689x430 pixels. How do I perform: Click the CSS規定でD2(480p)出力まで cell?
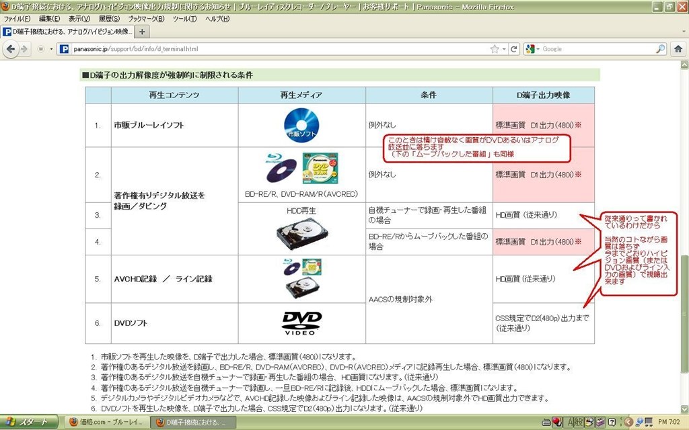544,323
